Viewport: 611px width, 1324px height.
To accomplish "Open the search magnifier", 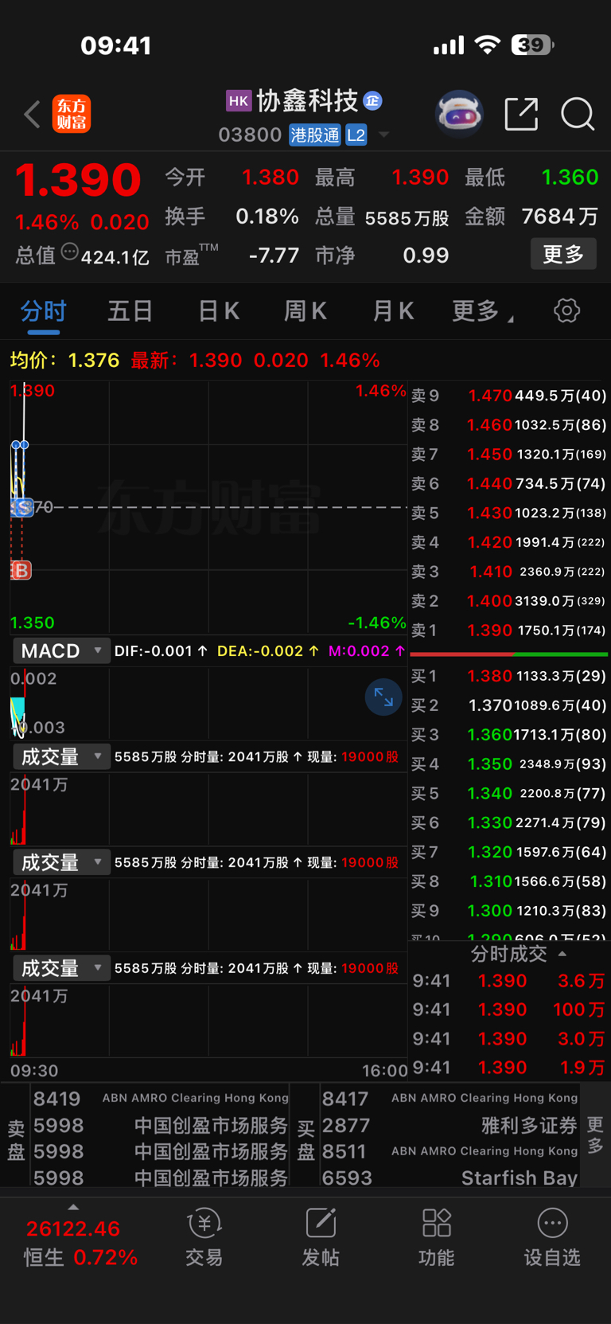I will (x=578, y=115).
